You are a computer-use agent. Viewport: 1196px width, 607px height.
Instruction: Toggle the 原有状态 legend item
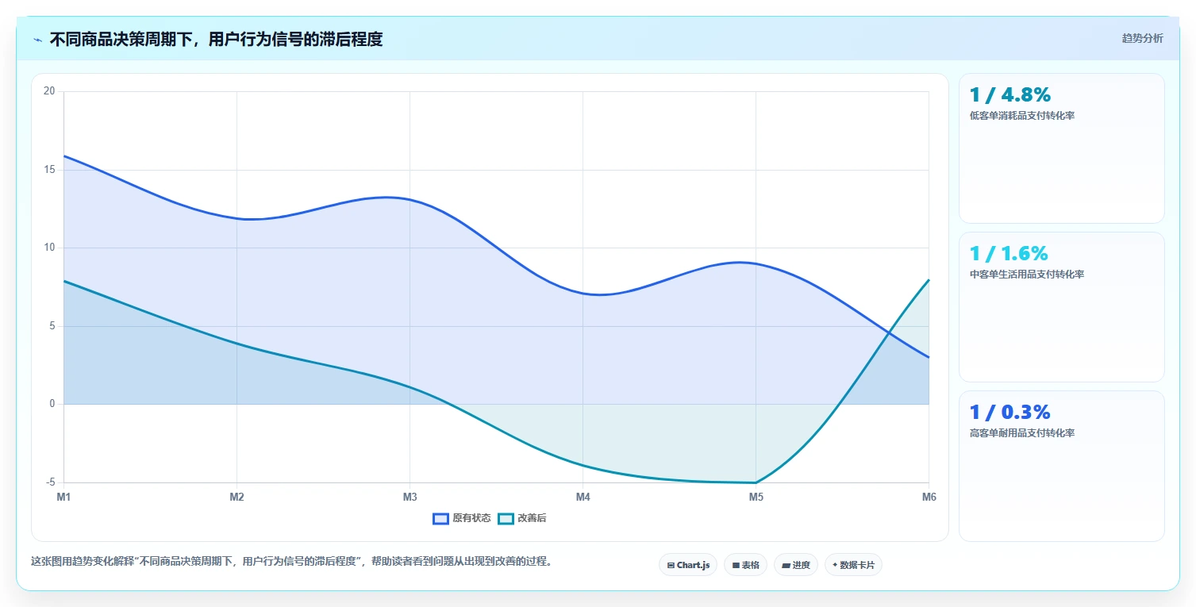coord(462,518)
